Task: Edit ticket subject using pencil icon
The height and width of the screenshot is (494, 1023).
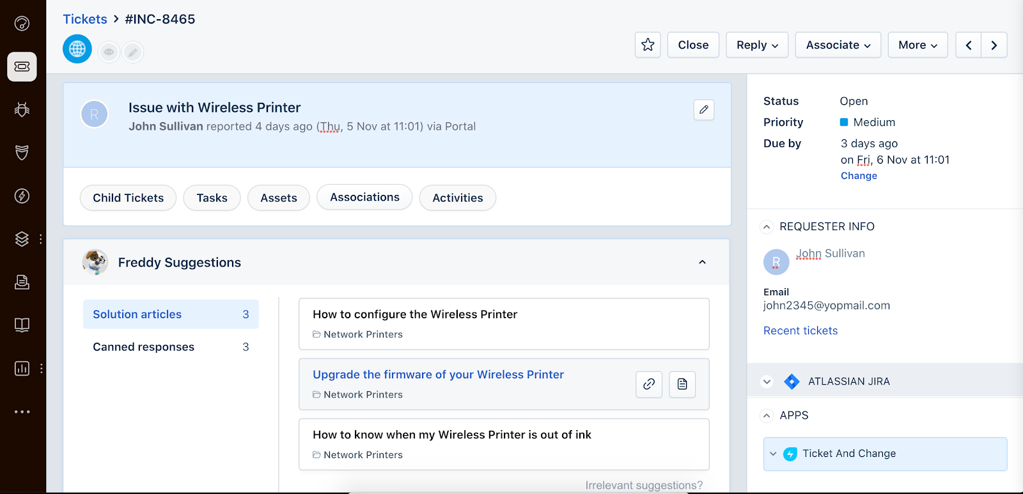Action: 704,109
